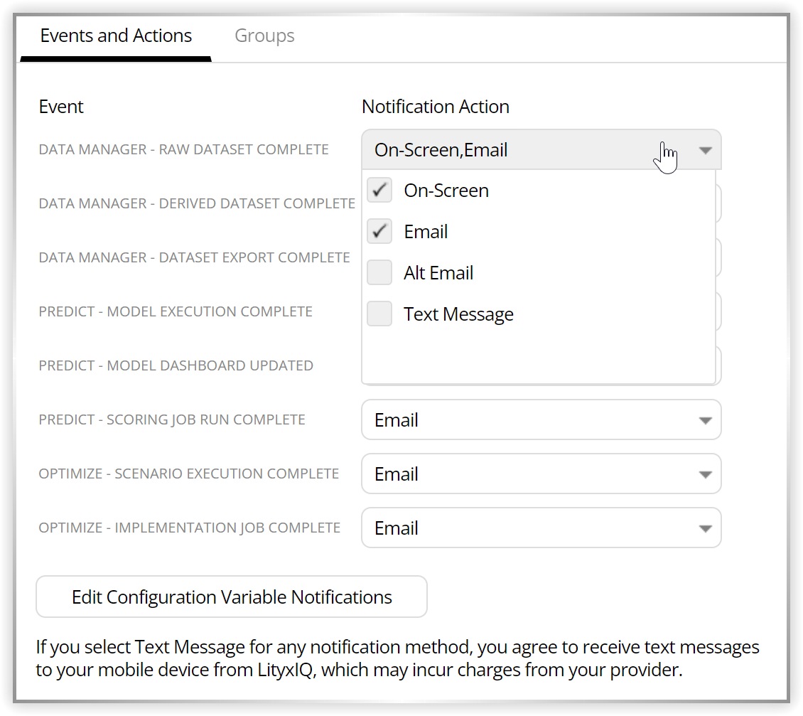This screenshot has width=803, height=716.
Task: Open the Scoring Job Run Complete dropdown
Action: click(x=541, y=420)
